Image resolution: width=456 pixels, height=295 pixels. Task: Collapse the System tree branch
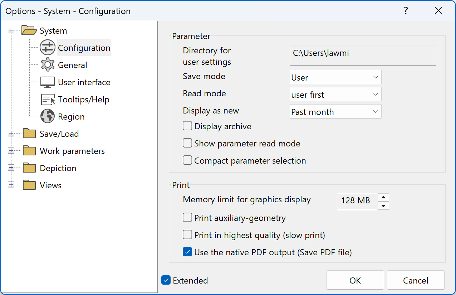11,30
